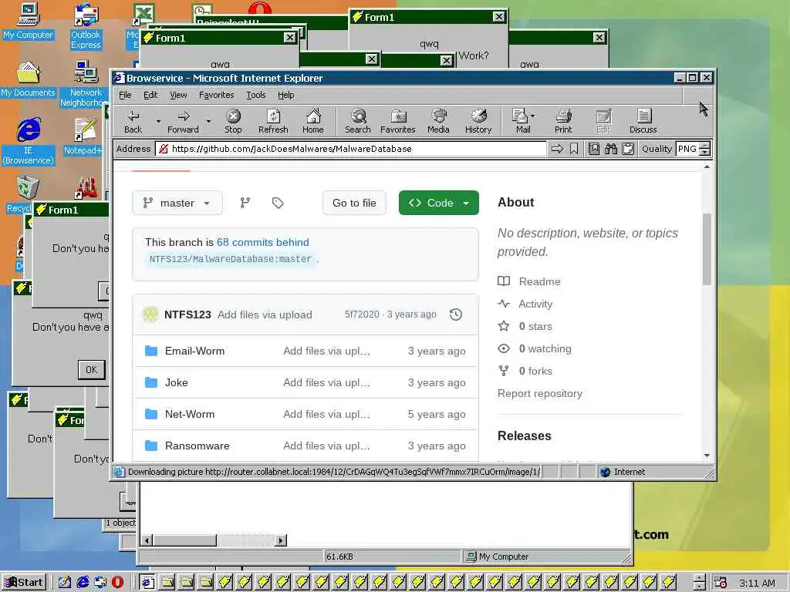Open the master branch dropdown

[x=177, y=203]
